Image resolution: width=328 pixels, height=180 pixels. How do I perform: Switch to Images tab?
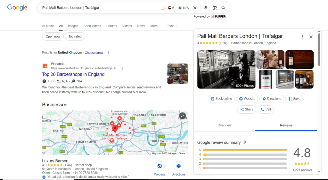[x=73, y=26]
